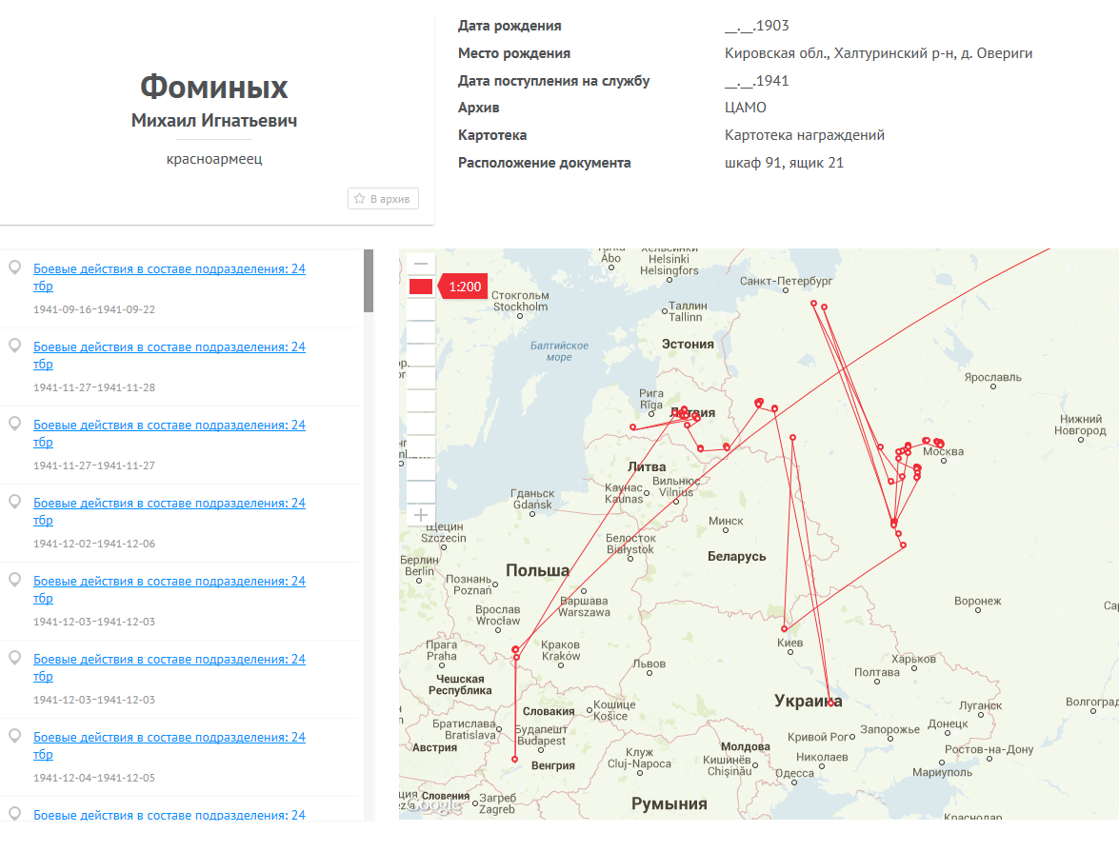This screenshot has height=852, width=1119.
Task: Click the Google logo on map
Action: click(x=432, y=805)
